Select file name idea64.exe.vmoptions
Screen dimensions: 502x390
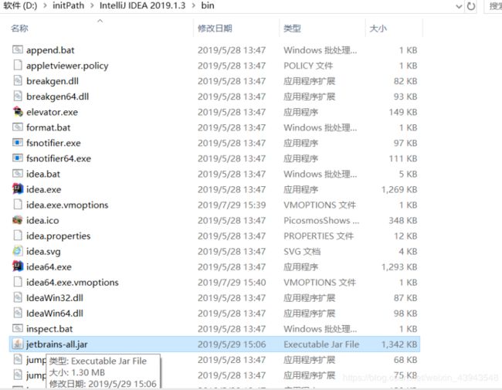tap(73, 283)
